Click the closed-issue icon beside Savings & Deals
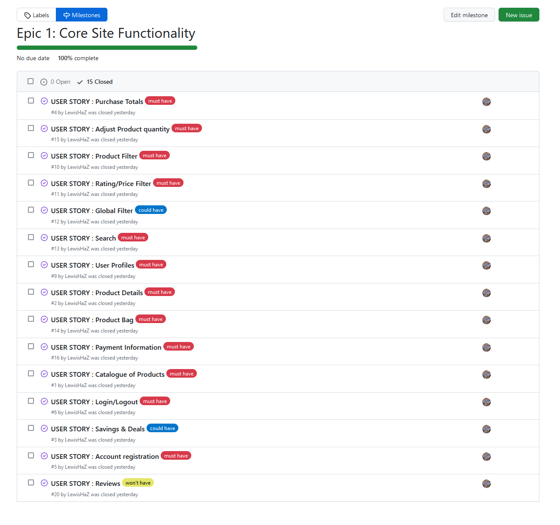Screen dimensions: 560x525 click(44, 428)
